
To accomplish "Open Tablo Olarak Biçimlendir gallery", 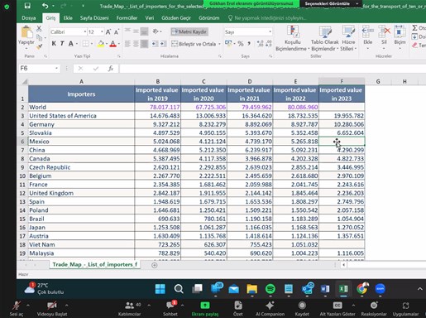I will pos(325,38).
